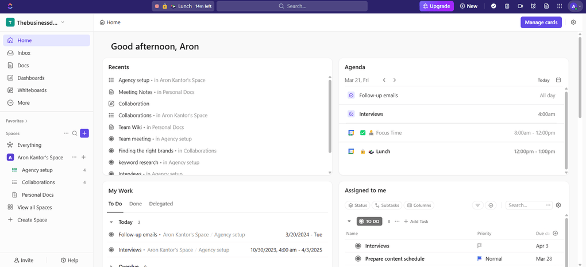Toggle status circle of Follow-up emails in My Work
The width and height of the screenshot is (586, 267).
111,235
